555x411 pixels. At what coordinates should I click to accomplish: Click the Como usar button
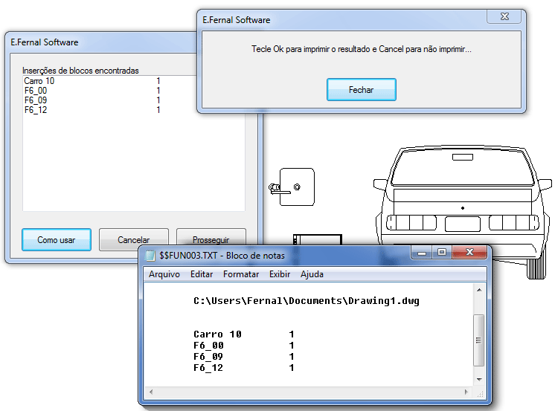point(57,240)
